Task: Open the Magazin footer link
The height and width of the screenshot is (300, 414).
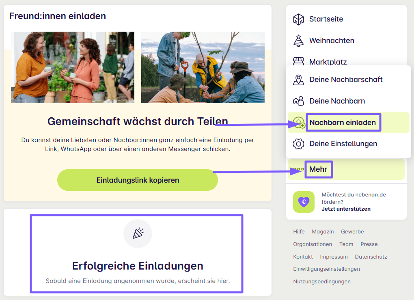Action: (x=323, y=232)
